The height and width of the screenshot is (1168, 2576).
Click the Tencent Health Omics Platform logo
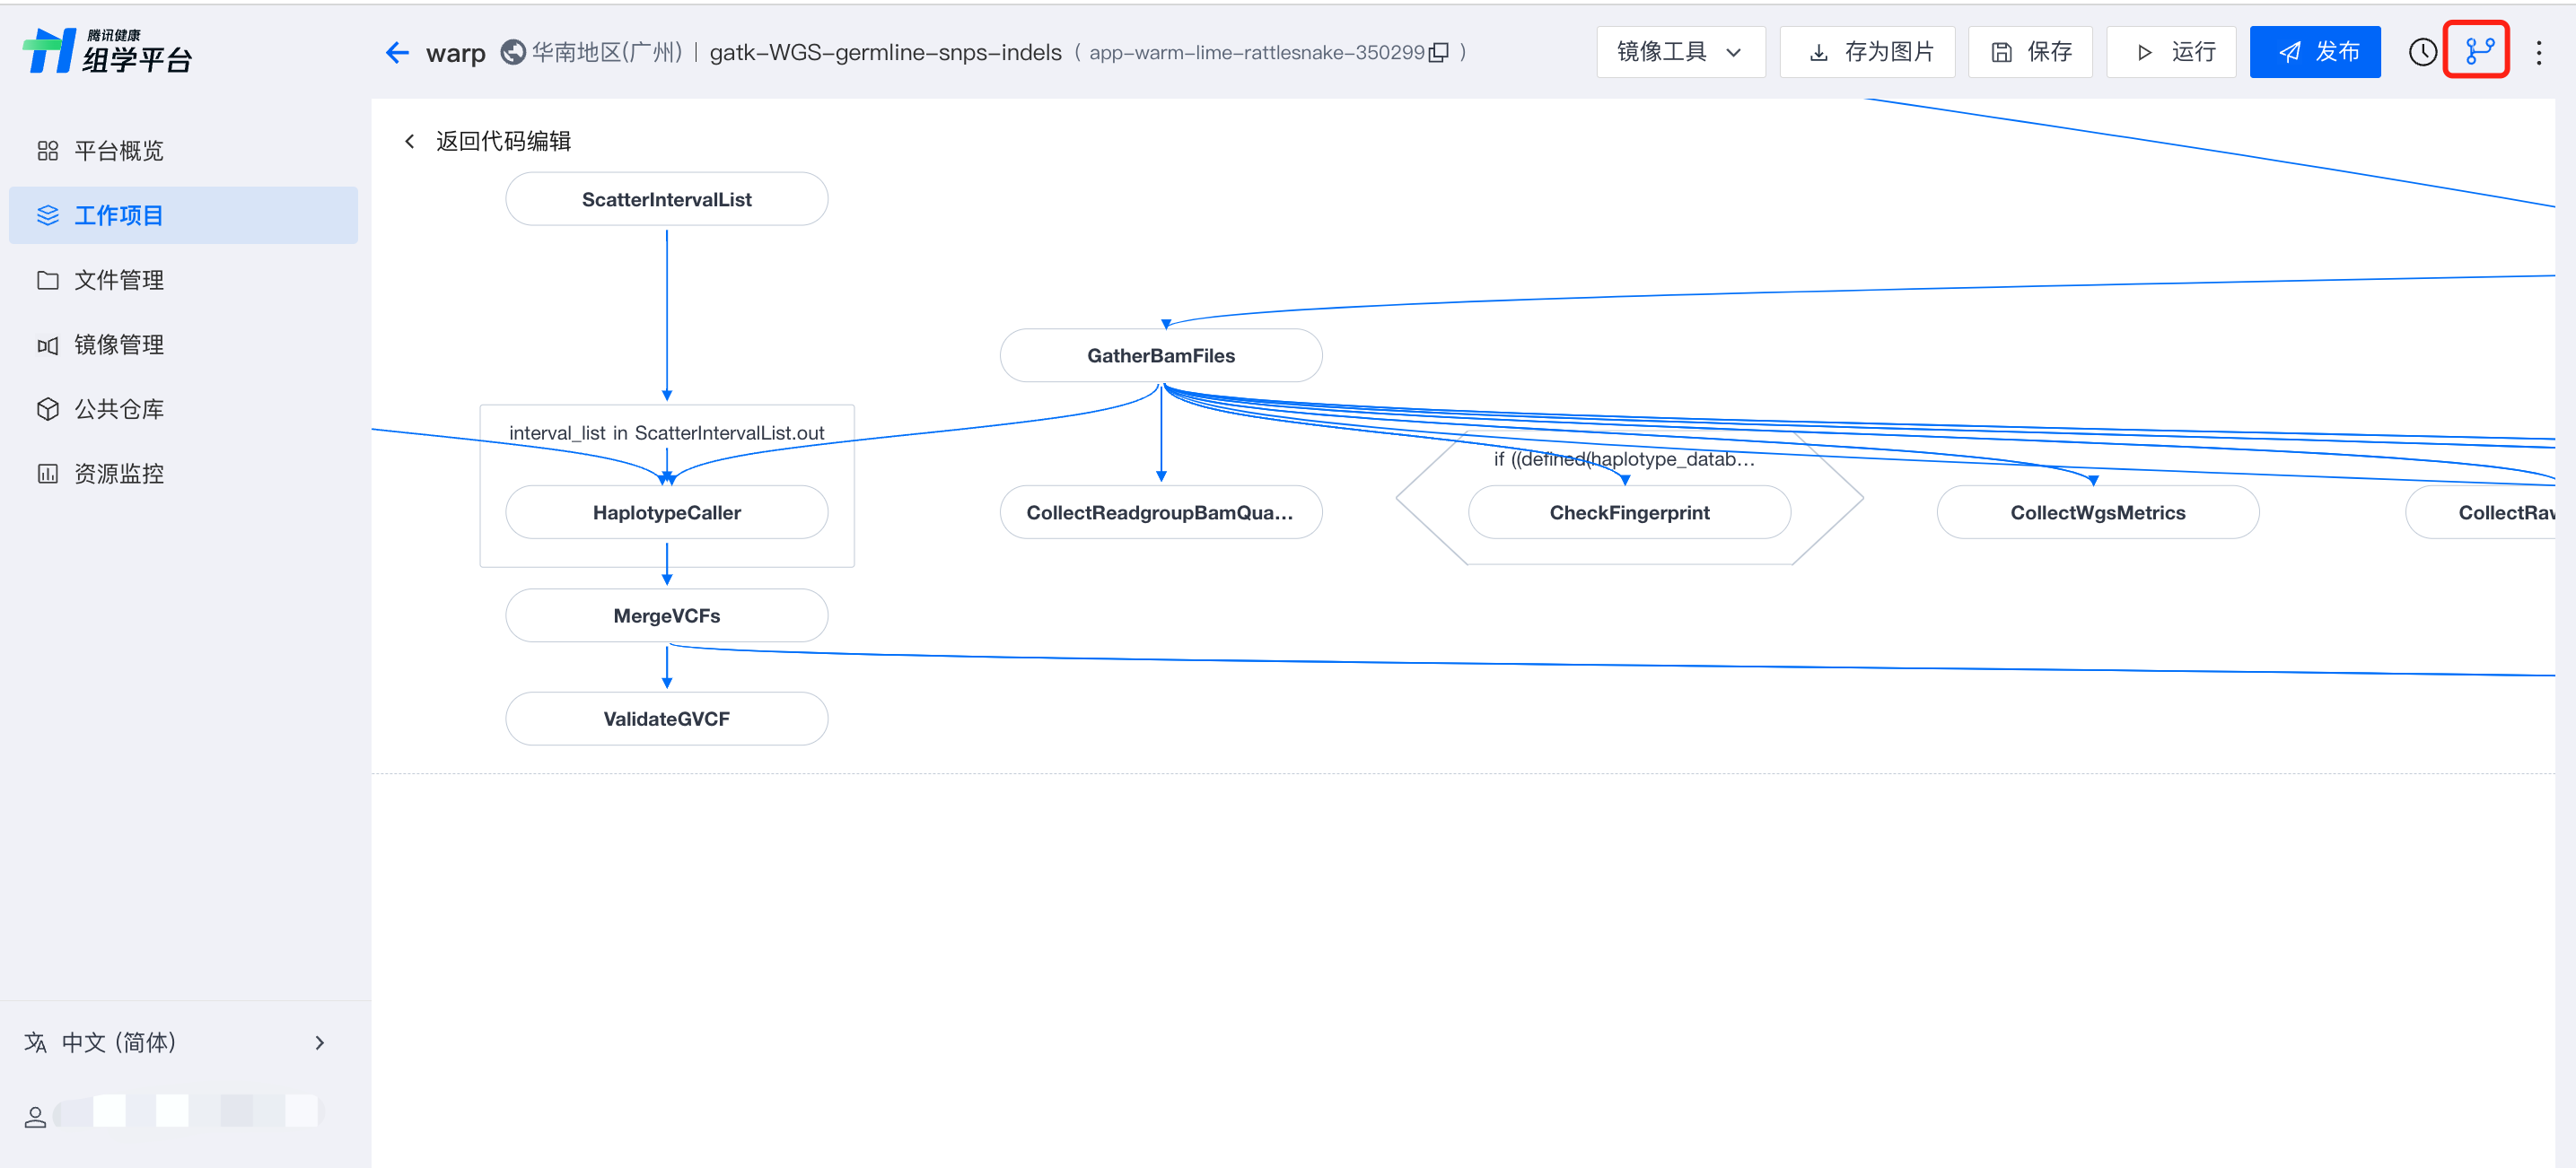tap(107, 51)
